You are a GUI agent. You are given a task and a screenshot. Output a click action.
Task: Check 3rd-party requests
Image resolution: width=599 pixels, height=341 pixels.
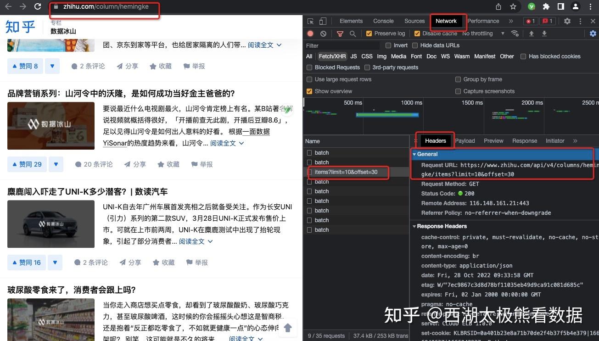pos(367,67)
